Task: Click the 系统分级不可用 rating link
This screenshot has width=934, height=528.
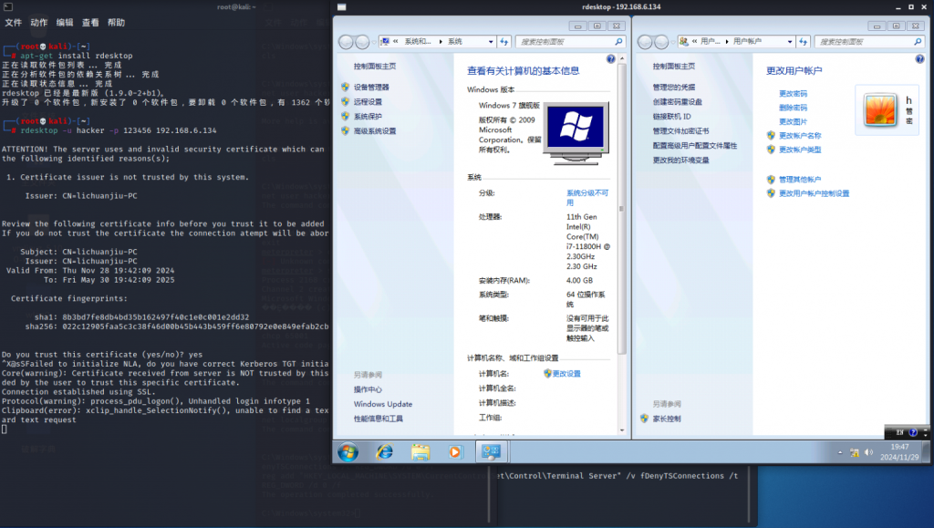Action: pos(587,198)
